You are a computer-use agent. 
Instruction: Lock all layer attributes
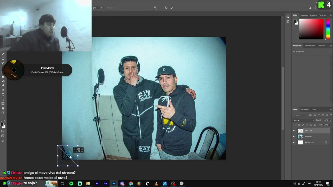point(315,125)
